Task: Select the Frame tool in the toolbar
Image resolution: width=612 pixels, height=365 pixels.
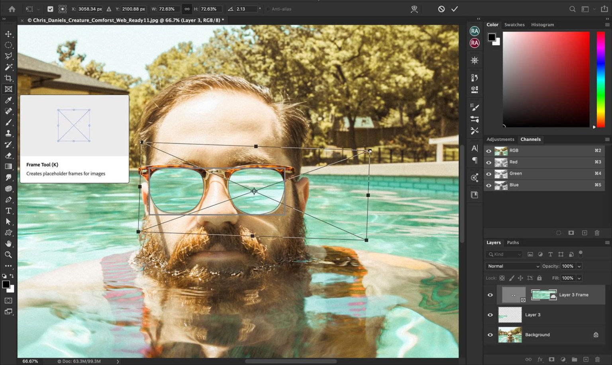Action: click(8, 89)
